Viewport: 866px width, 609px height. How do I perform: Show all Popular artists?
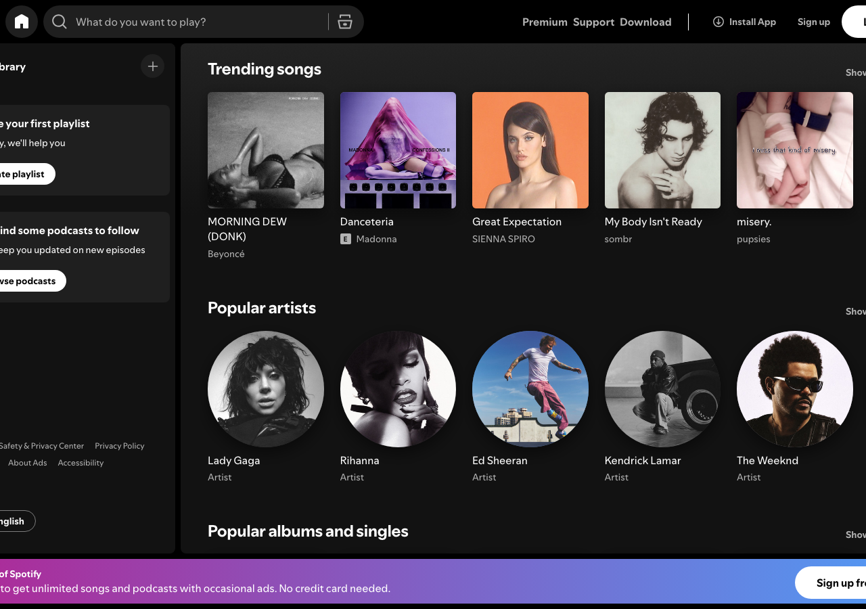tap(856, 311)
